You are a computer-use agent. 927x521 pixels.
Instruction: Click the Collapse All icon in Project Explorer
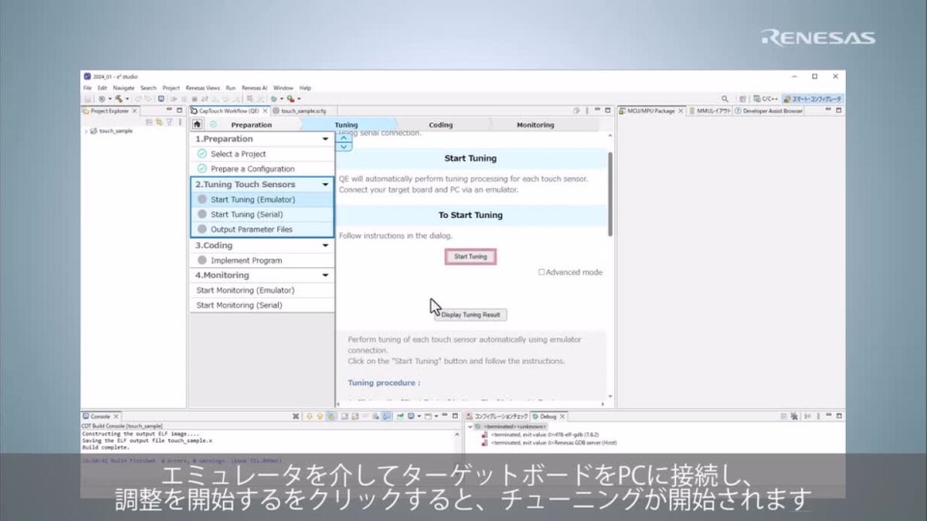pyautogui.click(x=149, y=122)
